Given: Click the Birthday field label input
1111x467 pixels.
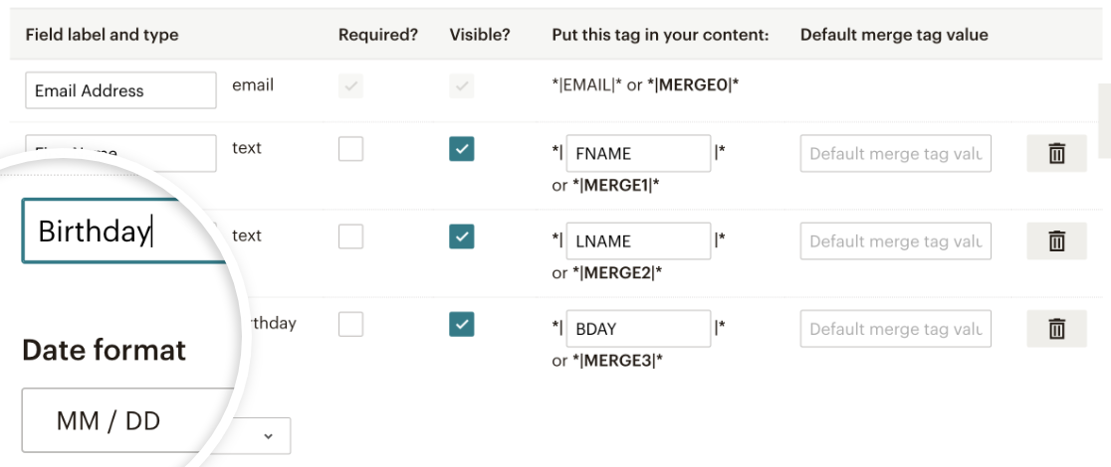Looking at the screenshot, I should [124, 232].
